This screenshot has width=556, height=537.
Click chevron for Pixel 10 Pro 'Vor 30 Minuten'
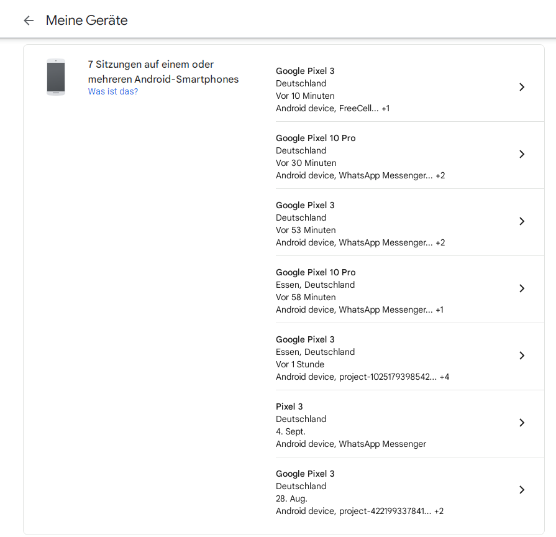click(522, 154)
